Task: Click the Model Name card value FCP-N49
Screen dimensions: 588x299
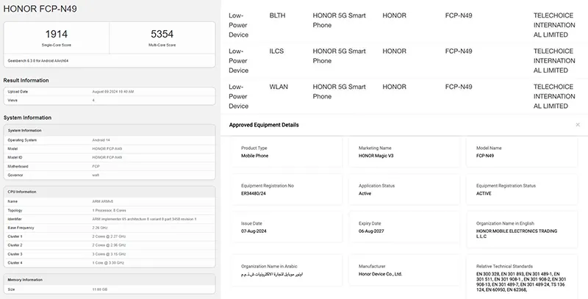Action: (485, 156)
